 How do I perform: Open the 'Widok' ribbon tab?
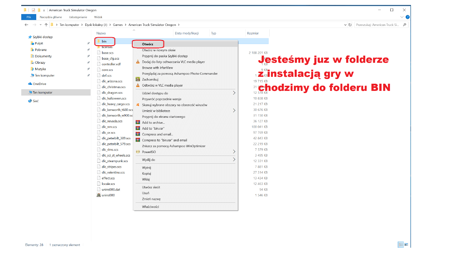pos(98,17)
